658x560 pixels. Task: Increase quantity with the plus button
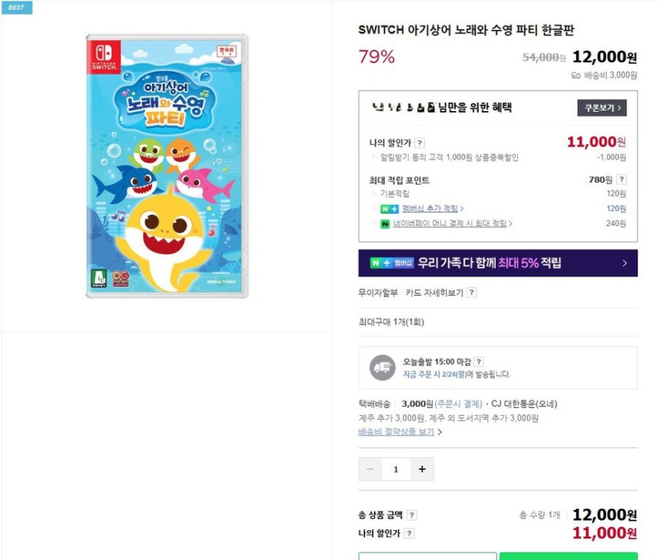tap(422, 469)
